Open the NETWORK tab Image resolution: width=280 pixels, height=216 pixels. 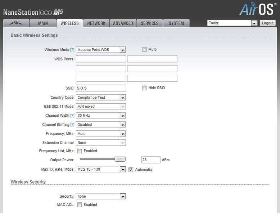96,23
